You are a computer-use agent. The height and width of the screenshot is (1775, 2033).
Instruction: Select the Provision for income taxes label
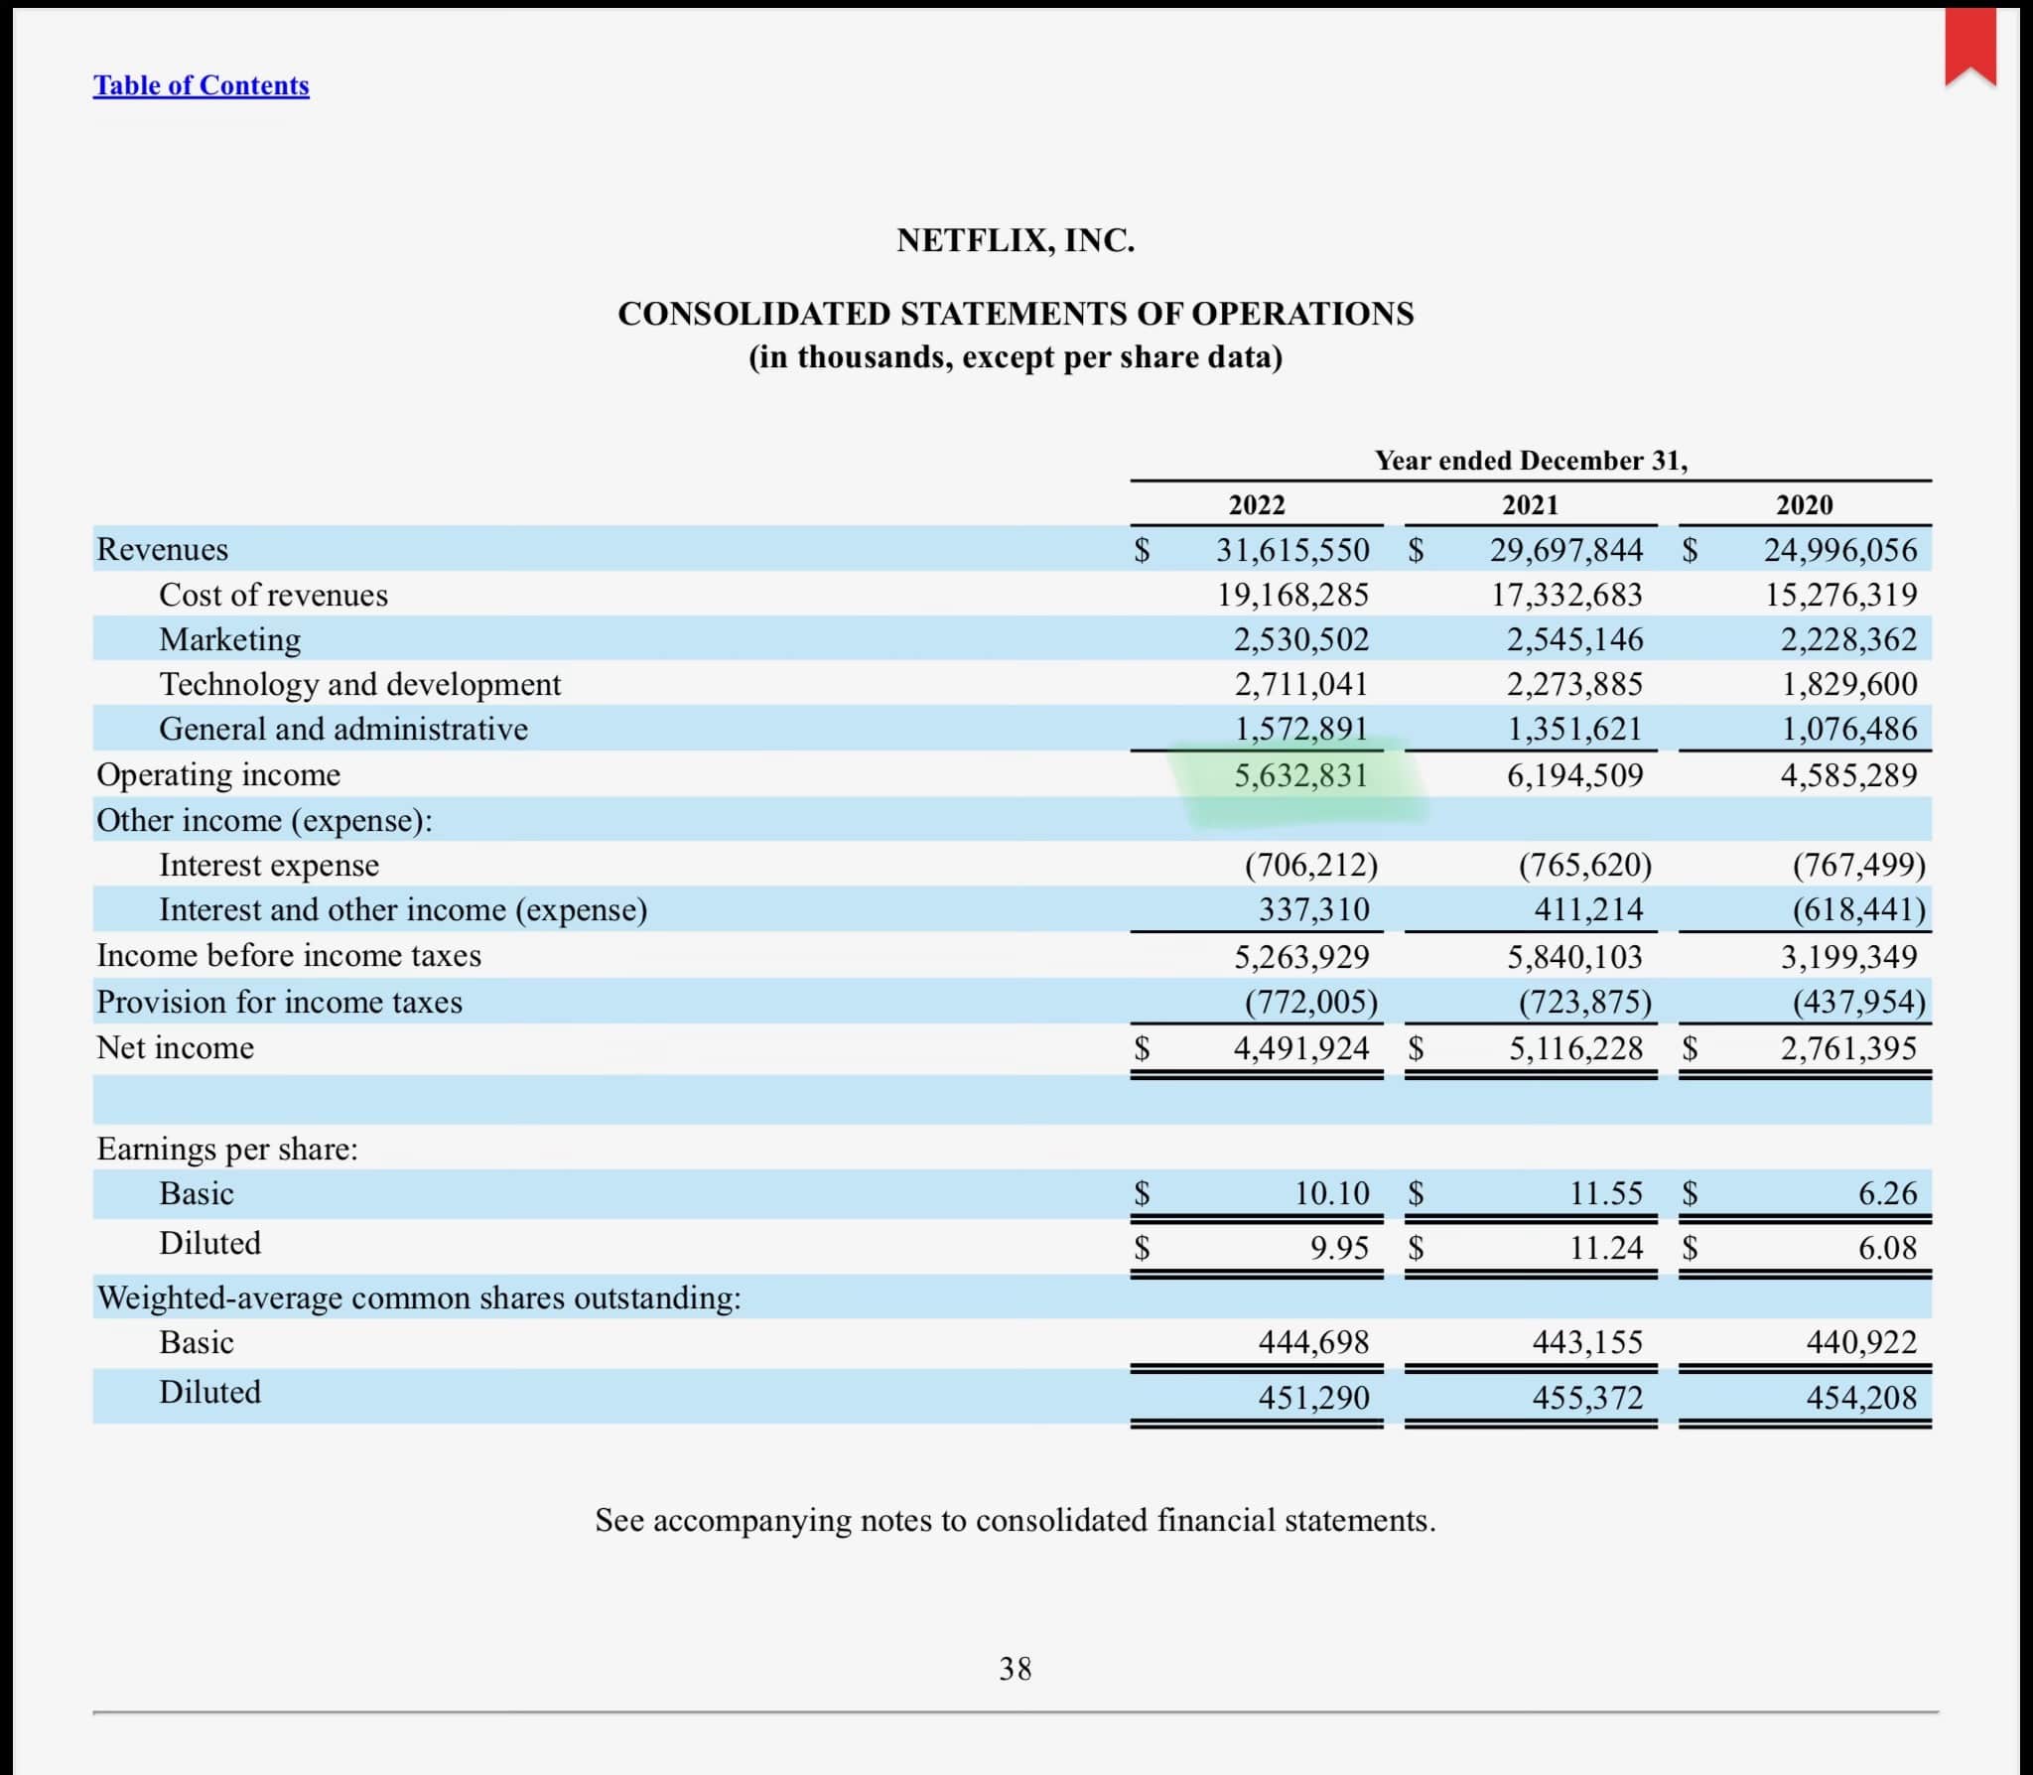(x=279, y=1002)
